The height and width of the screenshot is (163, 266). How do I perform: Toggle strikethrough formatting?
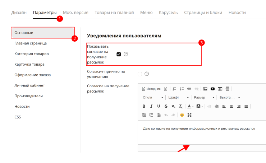pyautogui.click(x=166, y=106)
